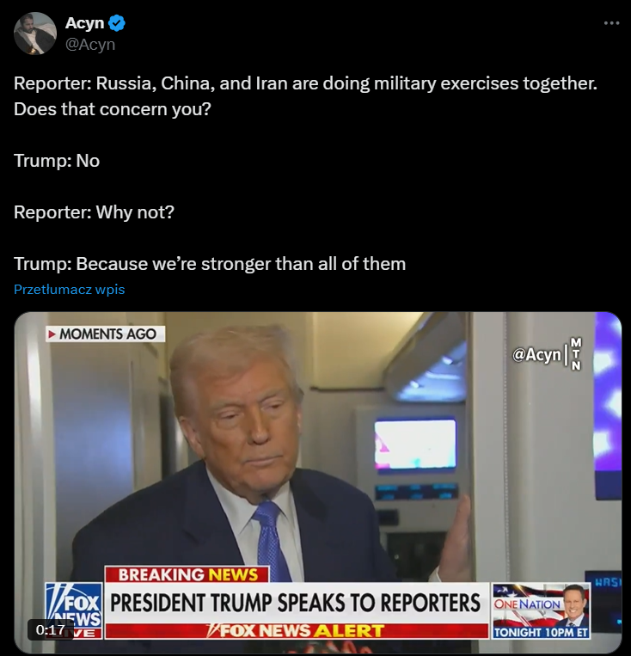Click the tweet line about military exercises
Screen dimensions: 631x656
pos(305,95)
